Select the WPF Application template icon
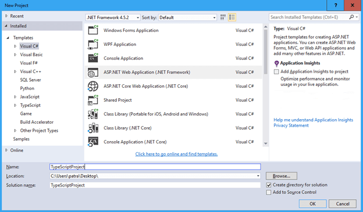Screen dimensions: 363x212 (x=93, y=44)
